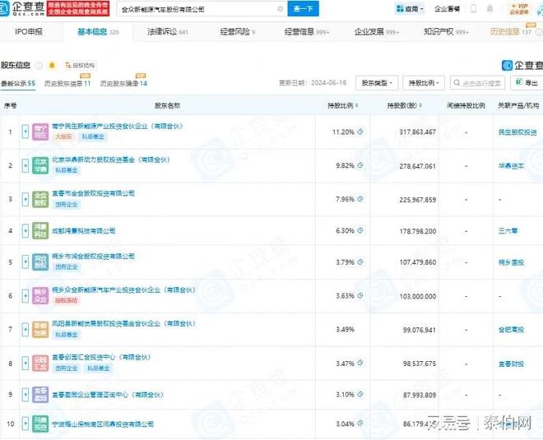Click share count 317,863,467
This screenshot has height=440, width=543.
point(418,132)
